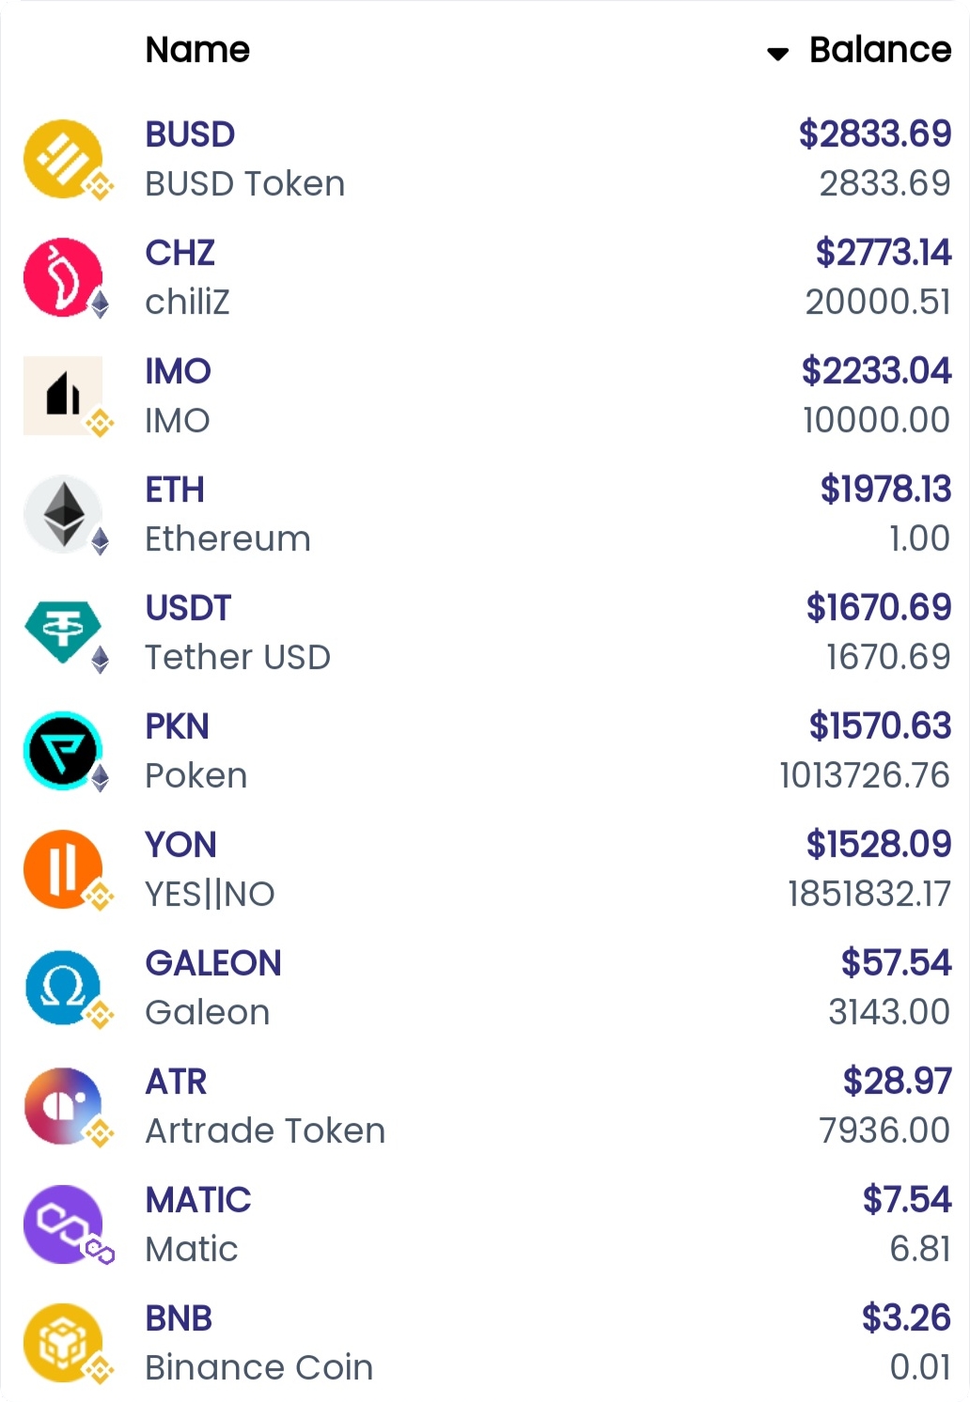The height and width of the screenshot is (1402, 970).
Task: Click the BNB Binance Coin icon
Action: coord(63,1343)
